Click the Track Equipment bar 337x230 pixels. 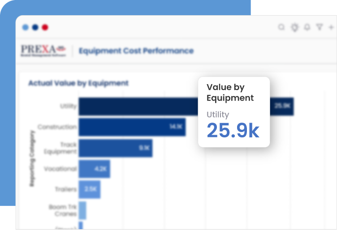115,148
